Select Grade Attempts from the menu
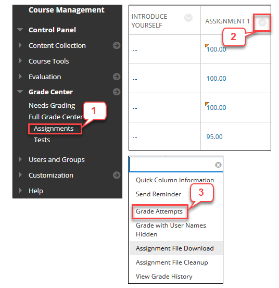This screenshot has height=288, width=279. coord(159,211)
